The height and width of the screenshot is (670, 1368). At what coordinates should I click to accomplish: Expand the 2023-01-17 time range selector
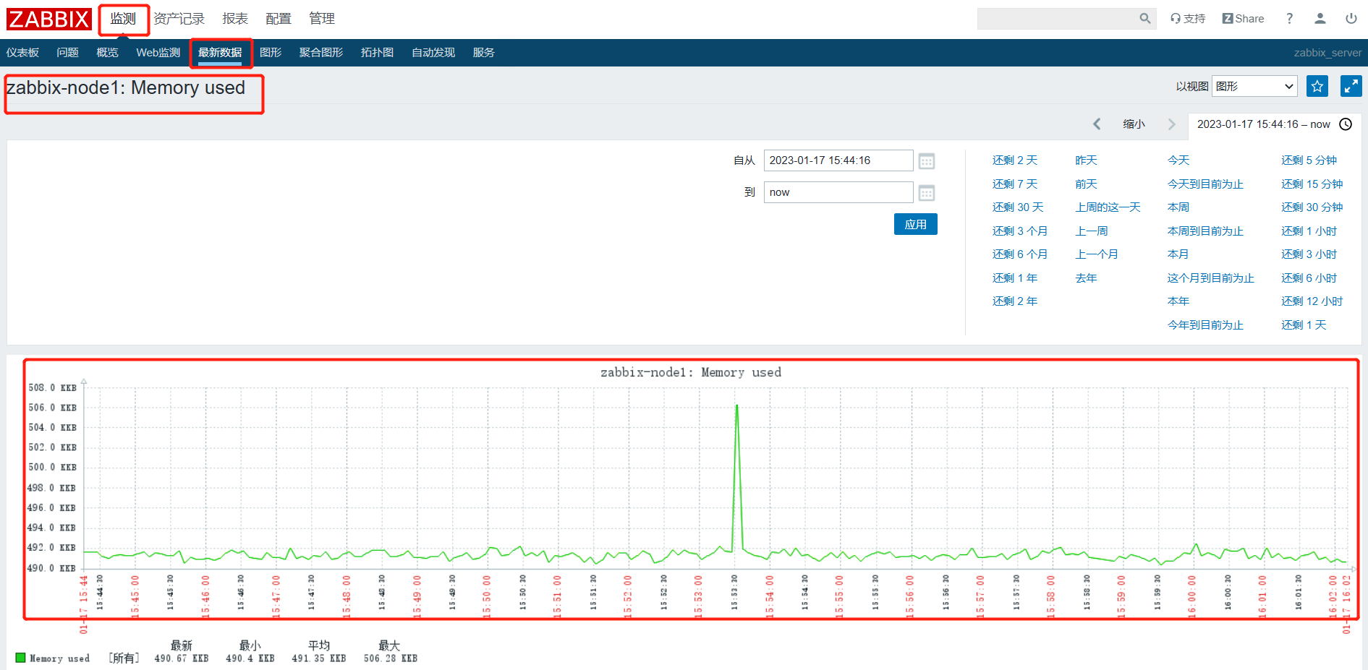click(x=1265, y=124)
